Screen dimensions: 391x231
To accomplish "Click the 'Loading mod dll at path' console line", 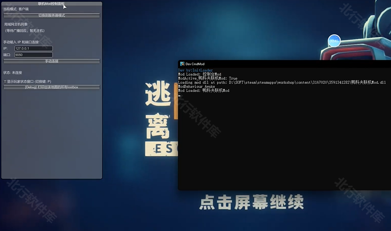I will coord(282,82).
